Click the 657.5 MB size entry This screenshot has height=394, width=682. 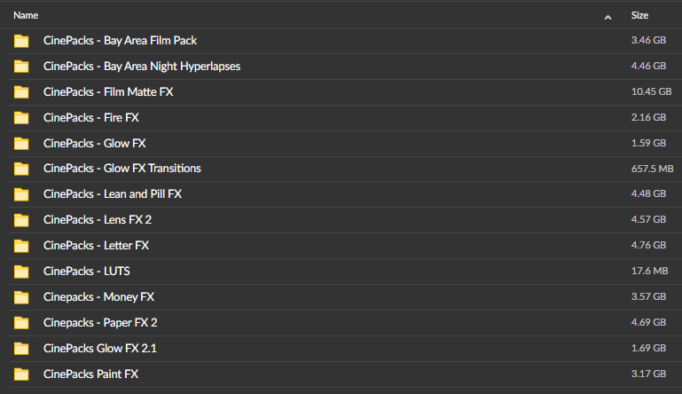(652, 169)
